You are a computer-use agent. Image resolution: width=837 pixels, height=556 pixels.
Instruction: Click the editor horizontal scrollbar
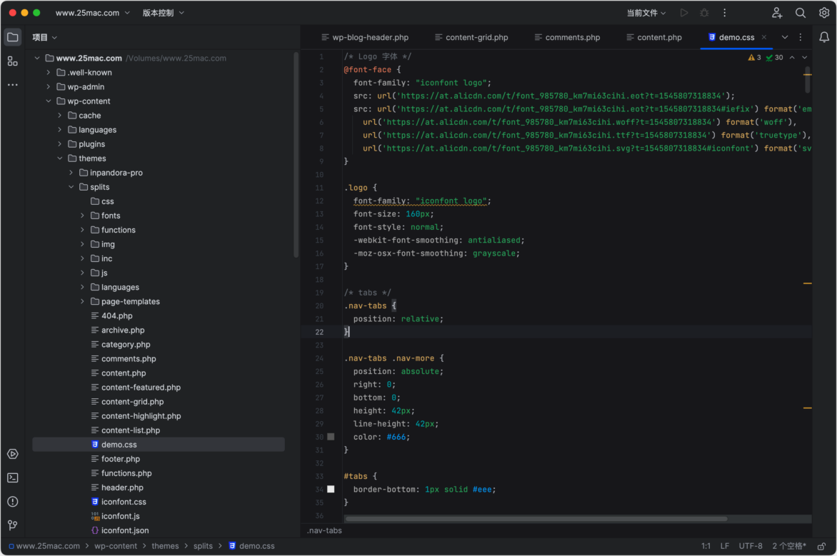(x=536, y=519)
